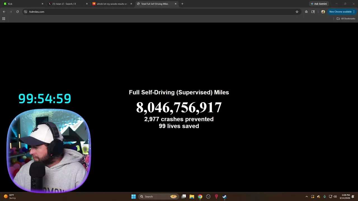Open Steam from the taskbar
Screen dimensions: 358x201
point(224,197)
